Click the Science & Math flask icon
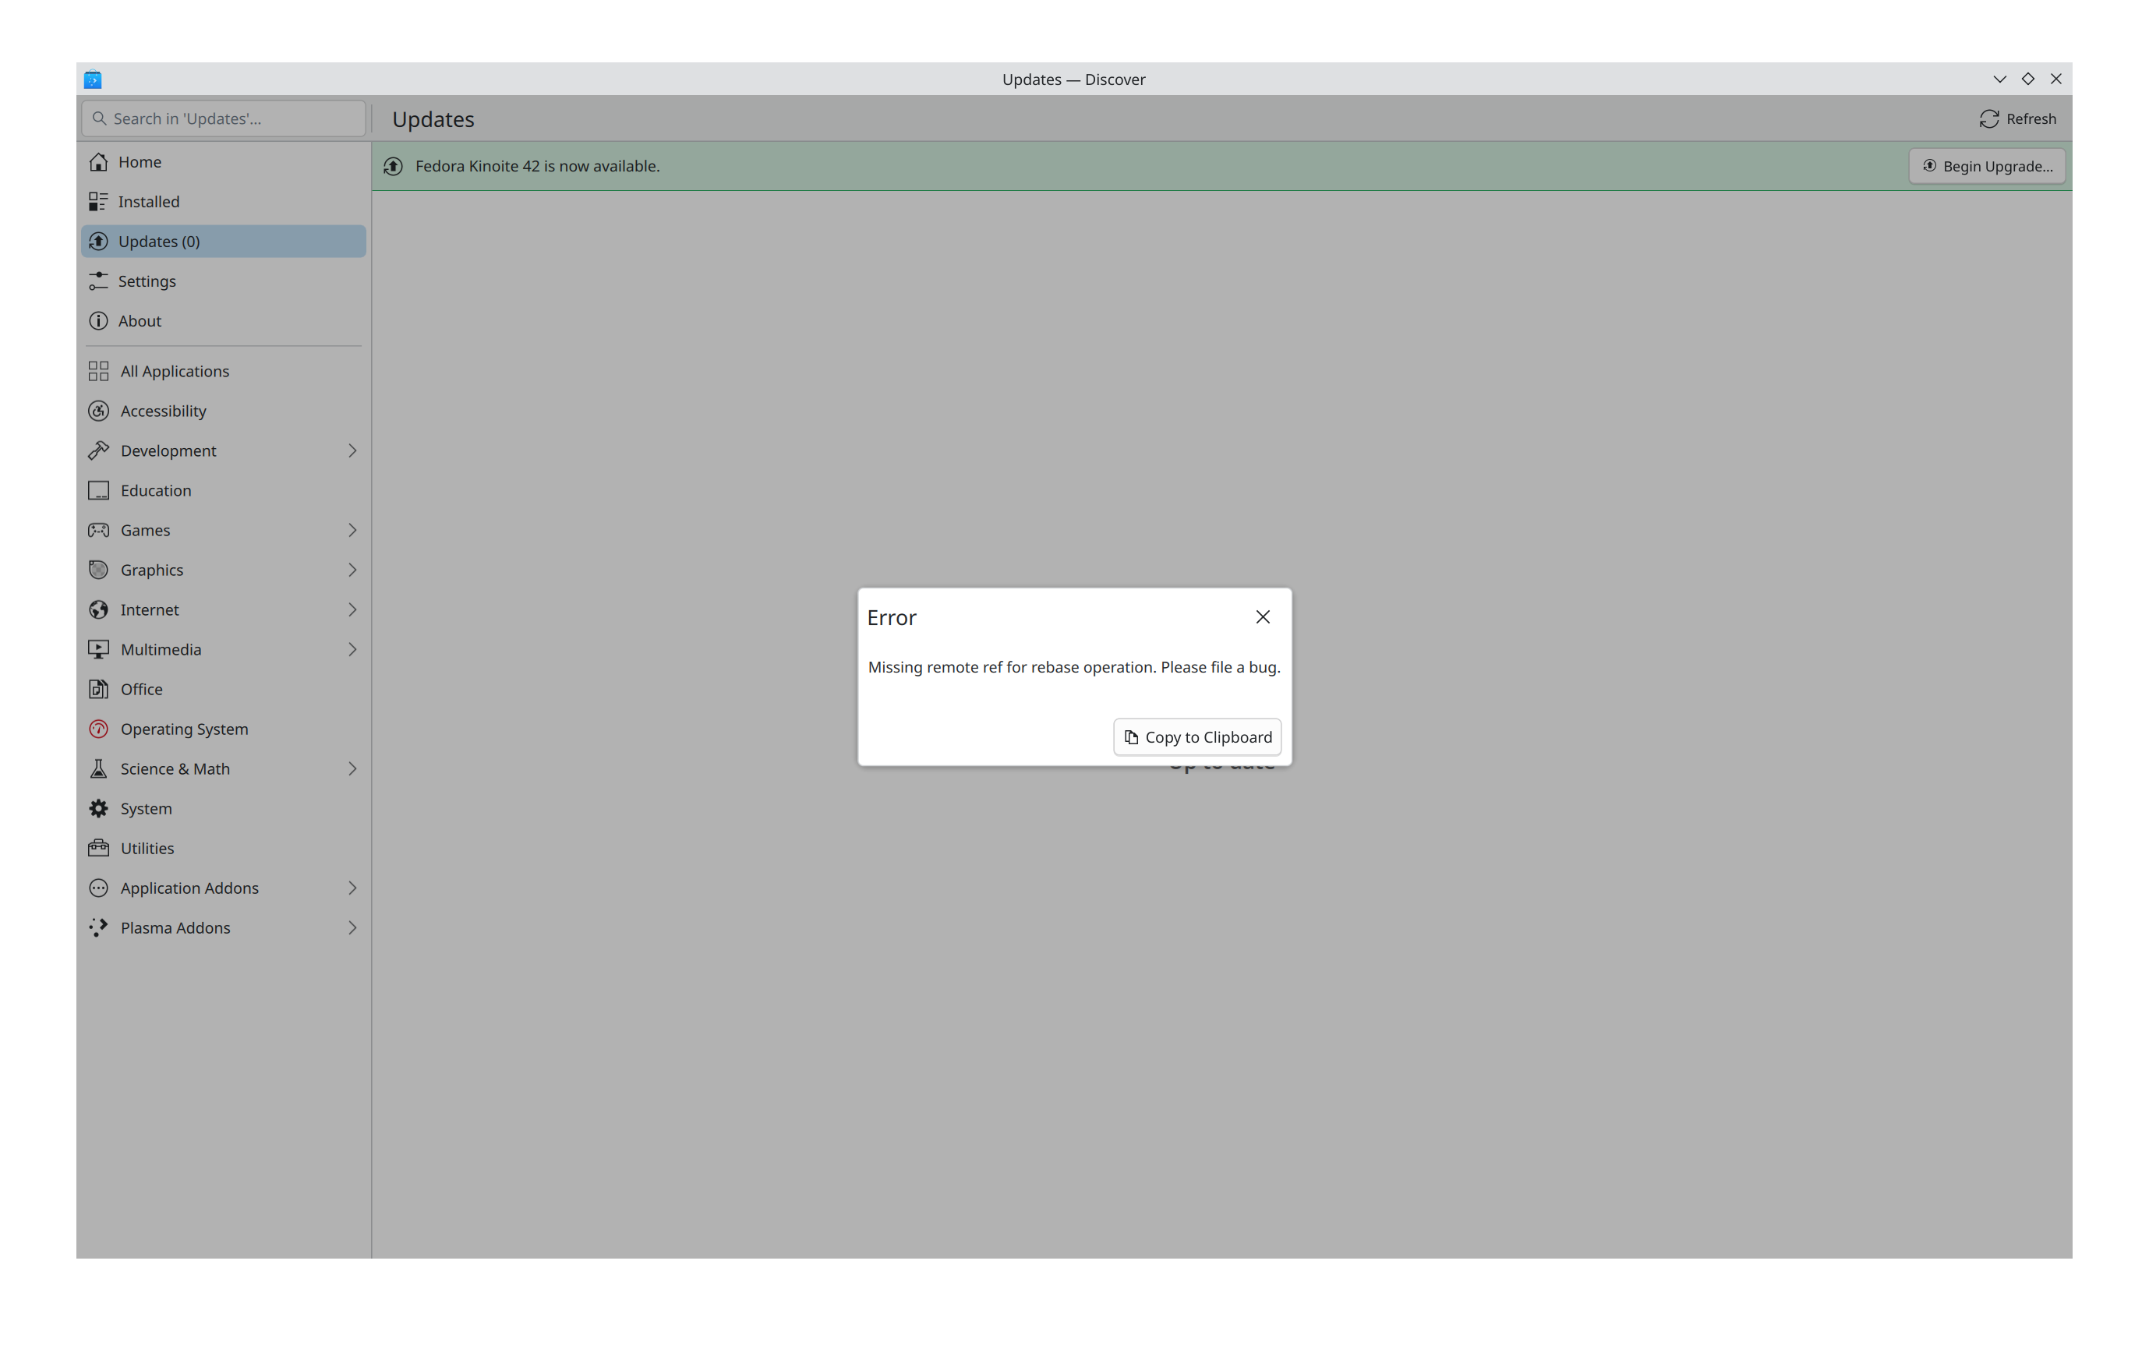 pos(98,768)
